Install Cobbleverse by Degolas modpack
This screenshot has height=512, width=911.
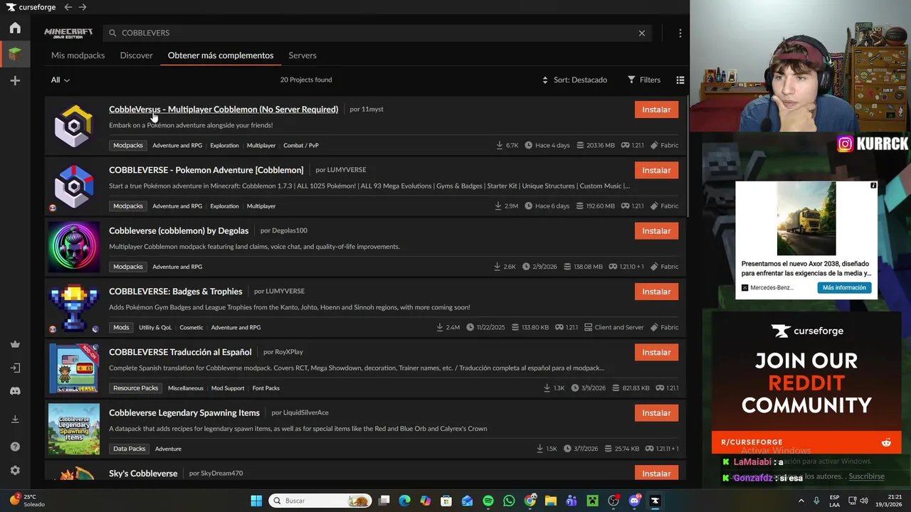656,230
